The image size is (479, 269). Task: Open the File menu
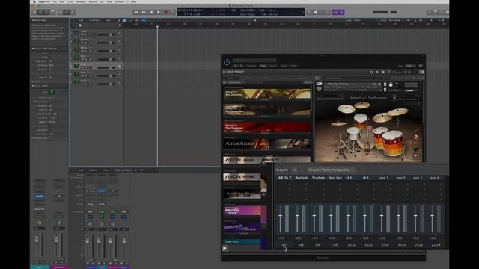coord(55,1)
